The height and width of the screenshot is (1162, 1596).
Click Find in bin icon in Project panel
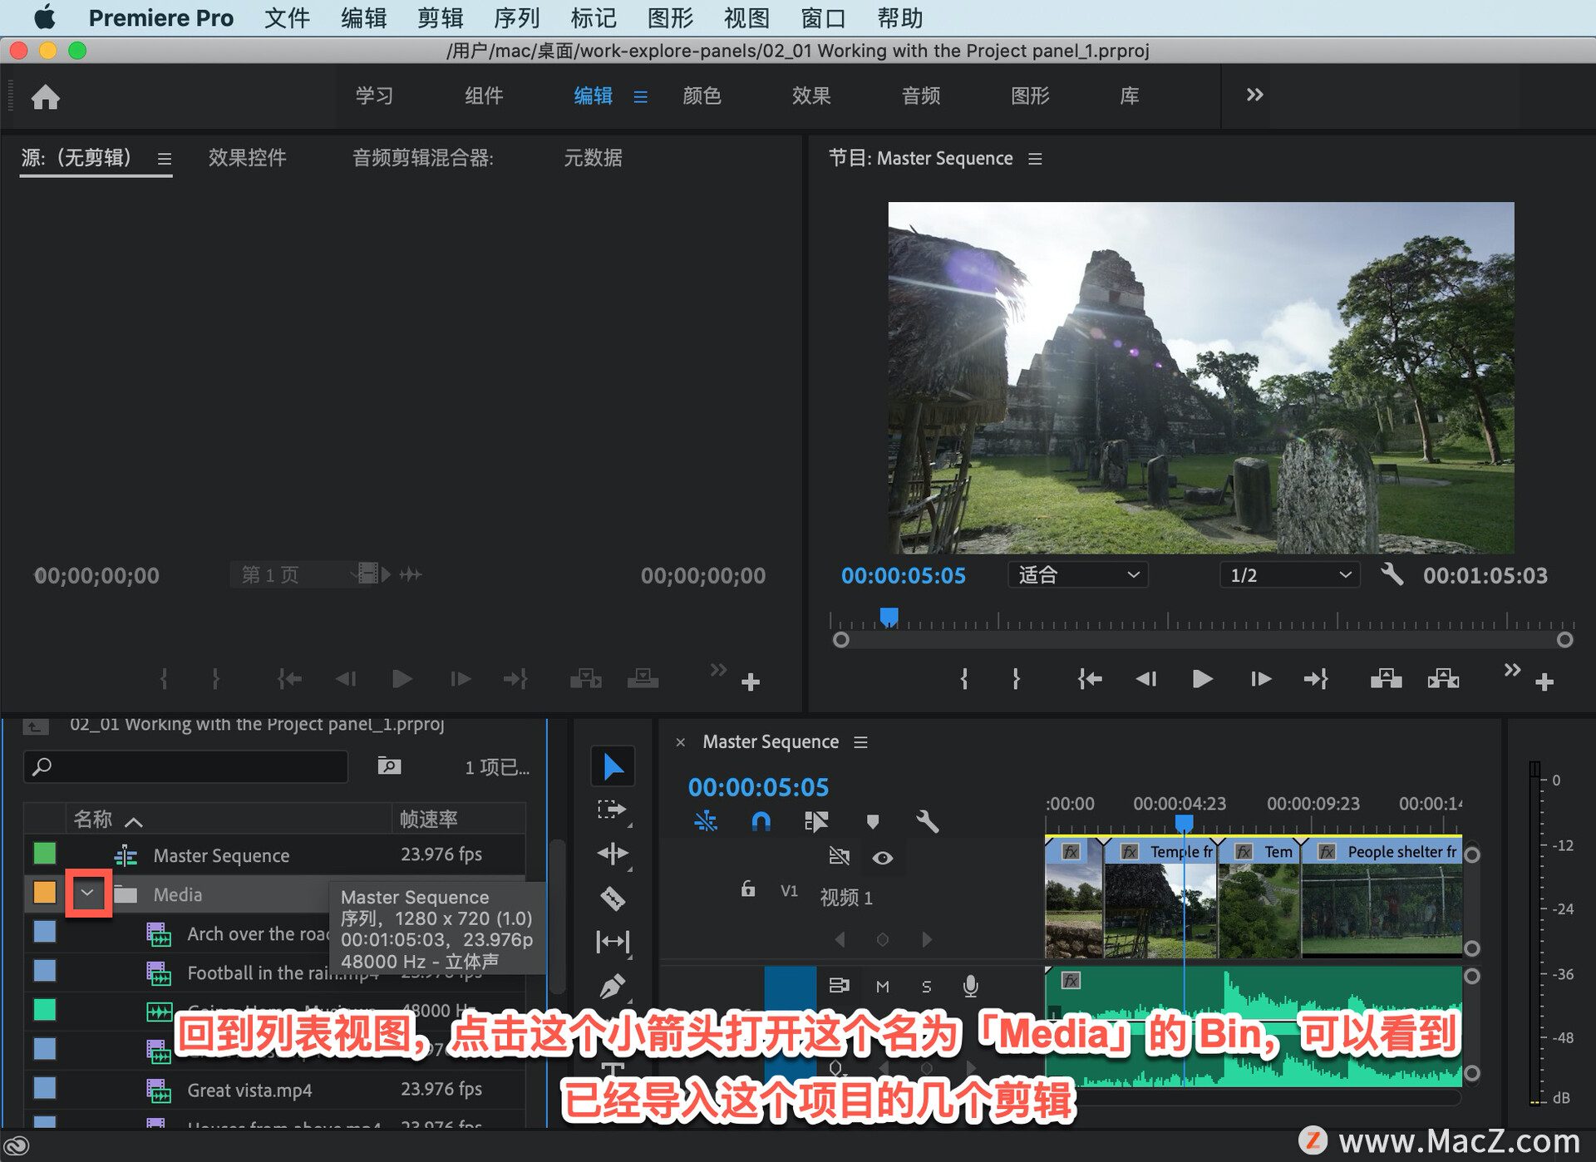[x=389, y=766]
